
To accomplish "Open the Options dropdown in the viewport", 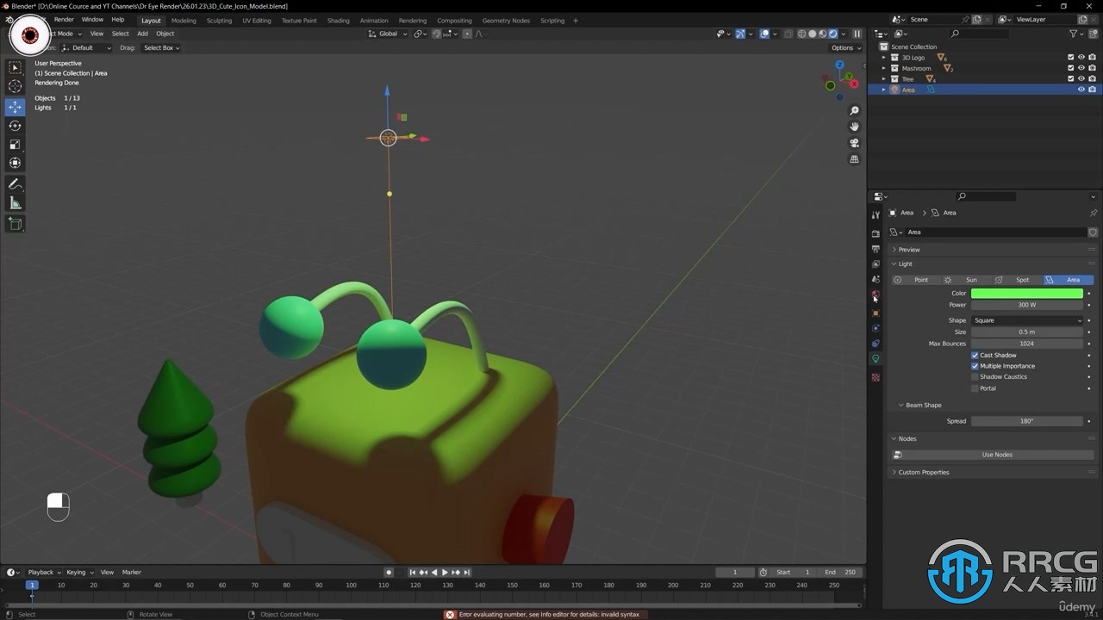I will pos(844,48).
